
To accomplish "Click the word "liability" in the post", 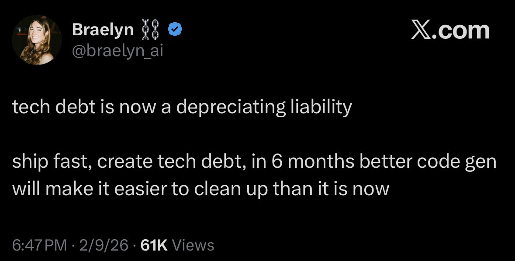I will click(x=321, y=108).
